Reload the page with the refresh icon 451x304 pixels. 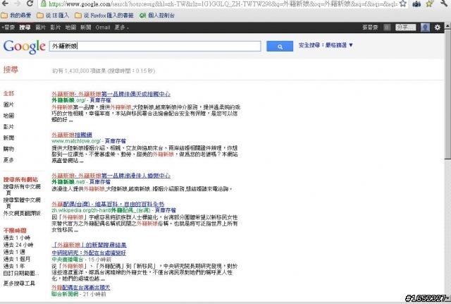pos(30,4)
